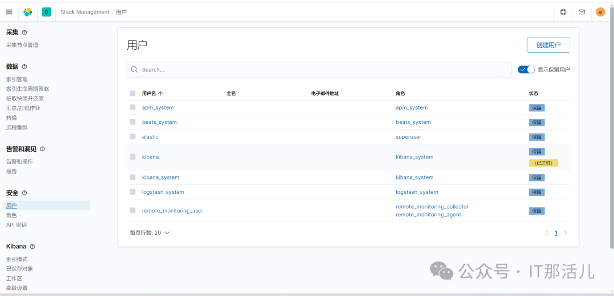Open the orange user avatar menu
This screenshot has width=614, height=296.
(x=600, y=12)
